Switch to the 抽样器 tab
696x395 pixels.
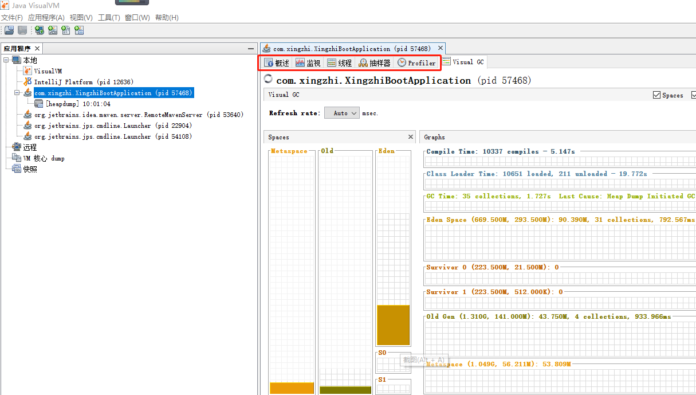click(x=375, y=62)
